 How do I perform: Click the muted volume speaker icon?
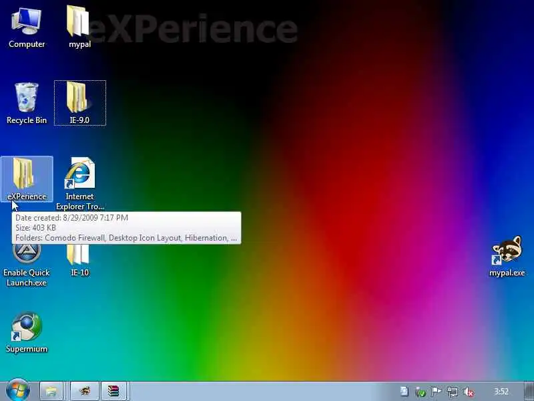pos(469,392)
